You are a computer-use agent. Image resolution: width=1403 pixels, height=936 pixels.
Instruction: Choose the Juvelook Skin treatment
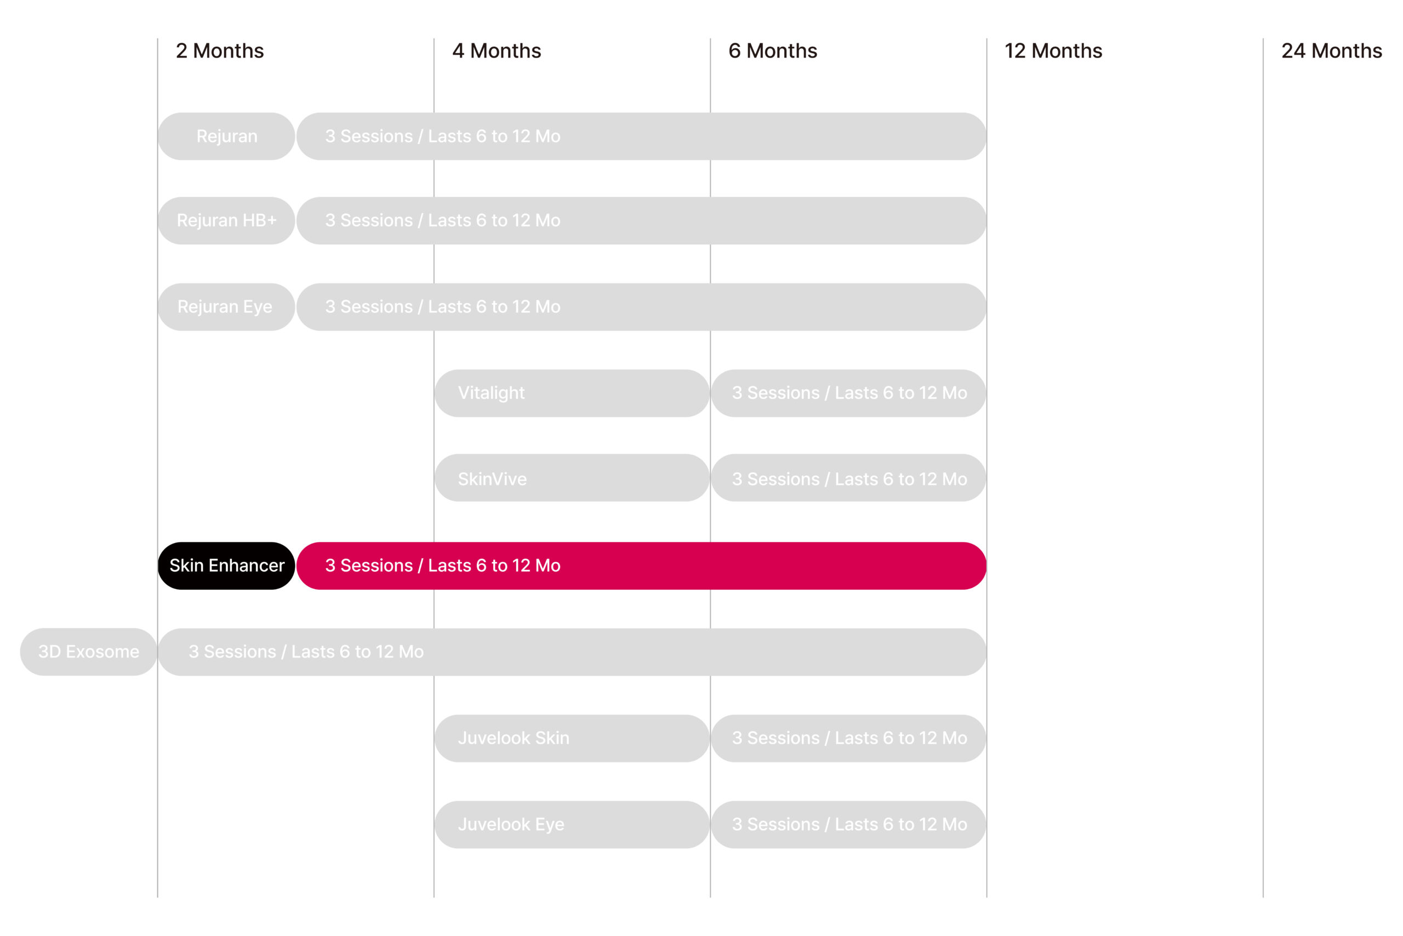572,738
